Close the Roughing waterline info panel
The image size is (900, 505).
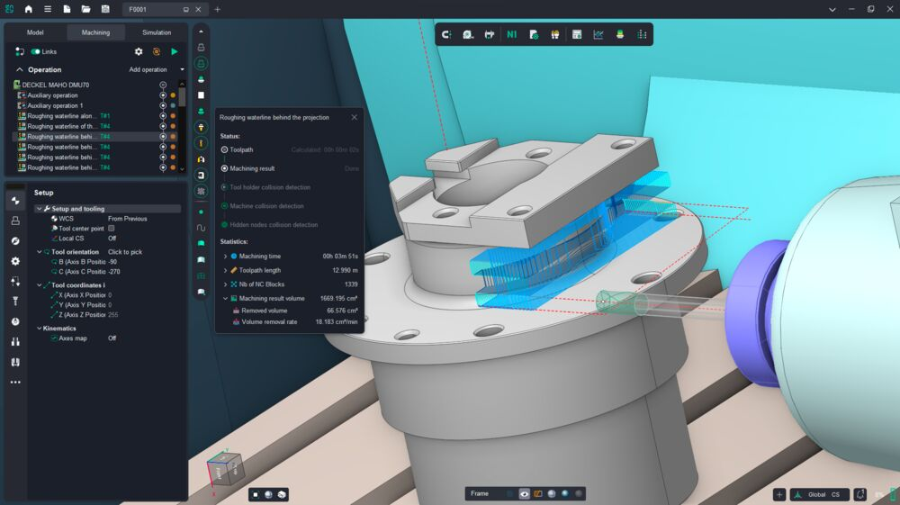354,117
